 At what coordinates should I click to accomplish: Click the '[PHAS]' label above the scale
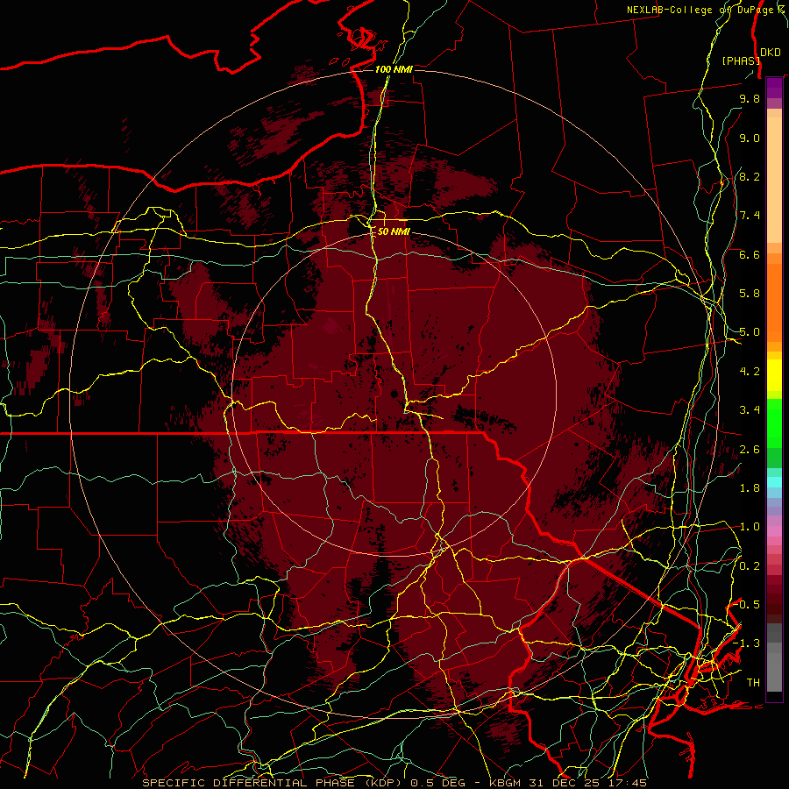(x=740, y=60)
